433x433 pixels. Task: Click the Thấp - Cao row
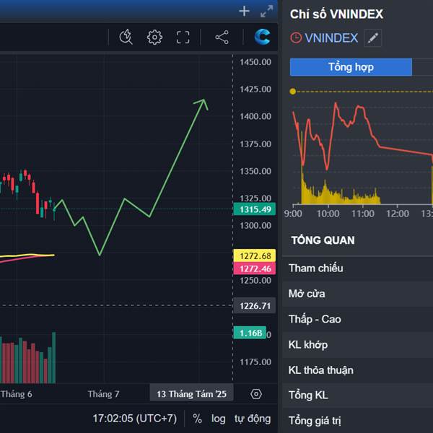click(x=358, y=319)
